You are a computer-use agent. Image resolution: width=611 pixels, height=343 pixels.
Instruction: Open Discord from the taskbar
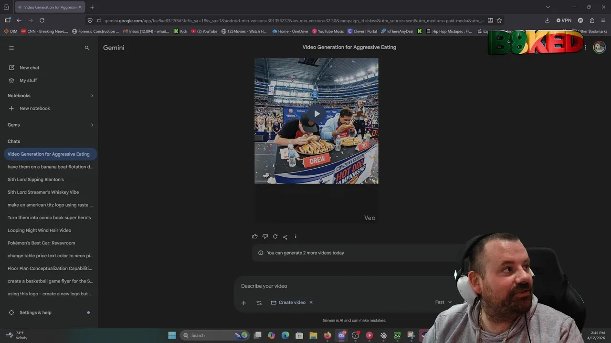click(x=341, y=335)
